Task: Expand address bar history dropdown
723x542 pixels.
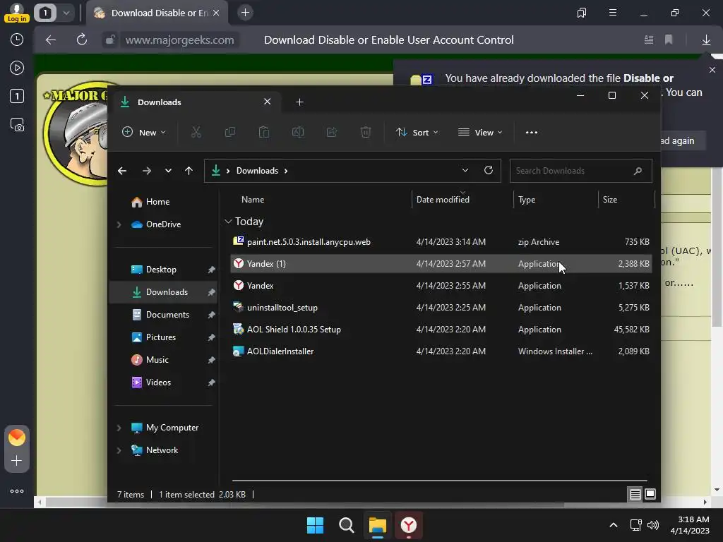Action: coord(465,170)
